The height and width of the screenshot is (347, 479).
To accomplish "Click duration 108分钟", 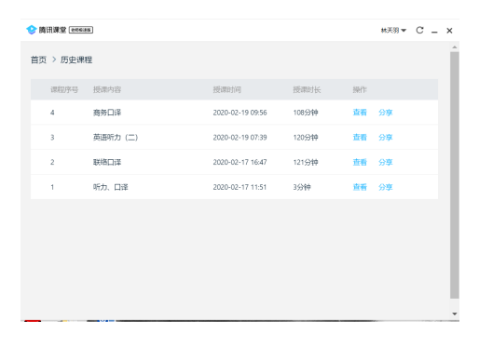I will click(306, 113).
